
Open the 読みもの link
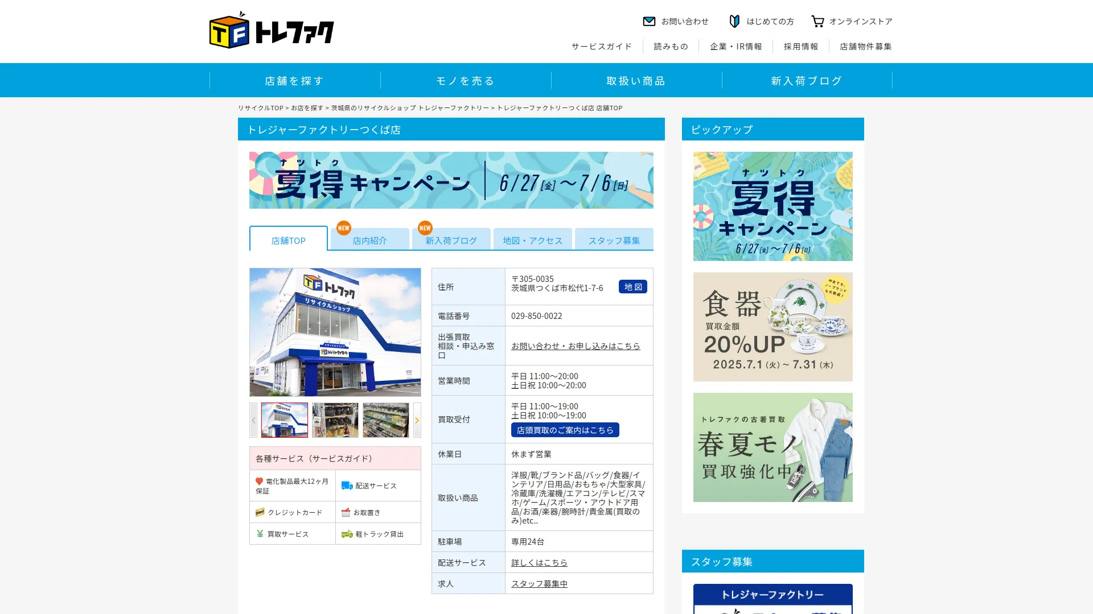[x=671, y=46]
